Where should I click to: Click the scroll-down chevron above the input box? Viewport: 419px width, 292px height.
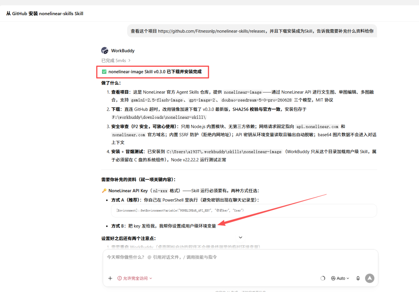pos(241,238)
